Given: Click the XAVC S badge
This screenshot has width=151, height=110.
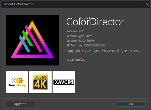Looking at the screenshot, I should (x=64, y=82).
